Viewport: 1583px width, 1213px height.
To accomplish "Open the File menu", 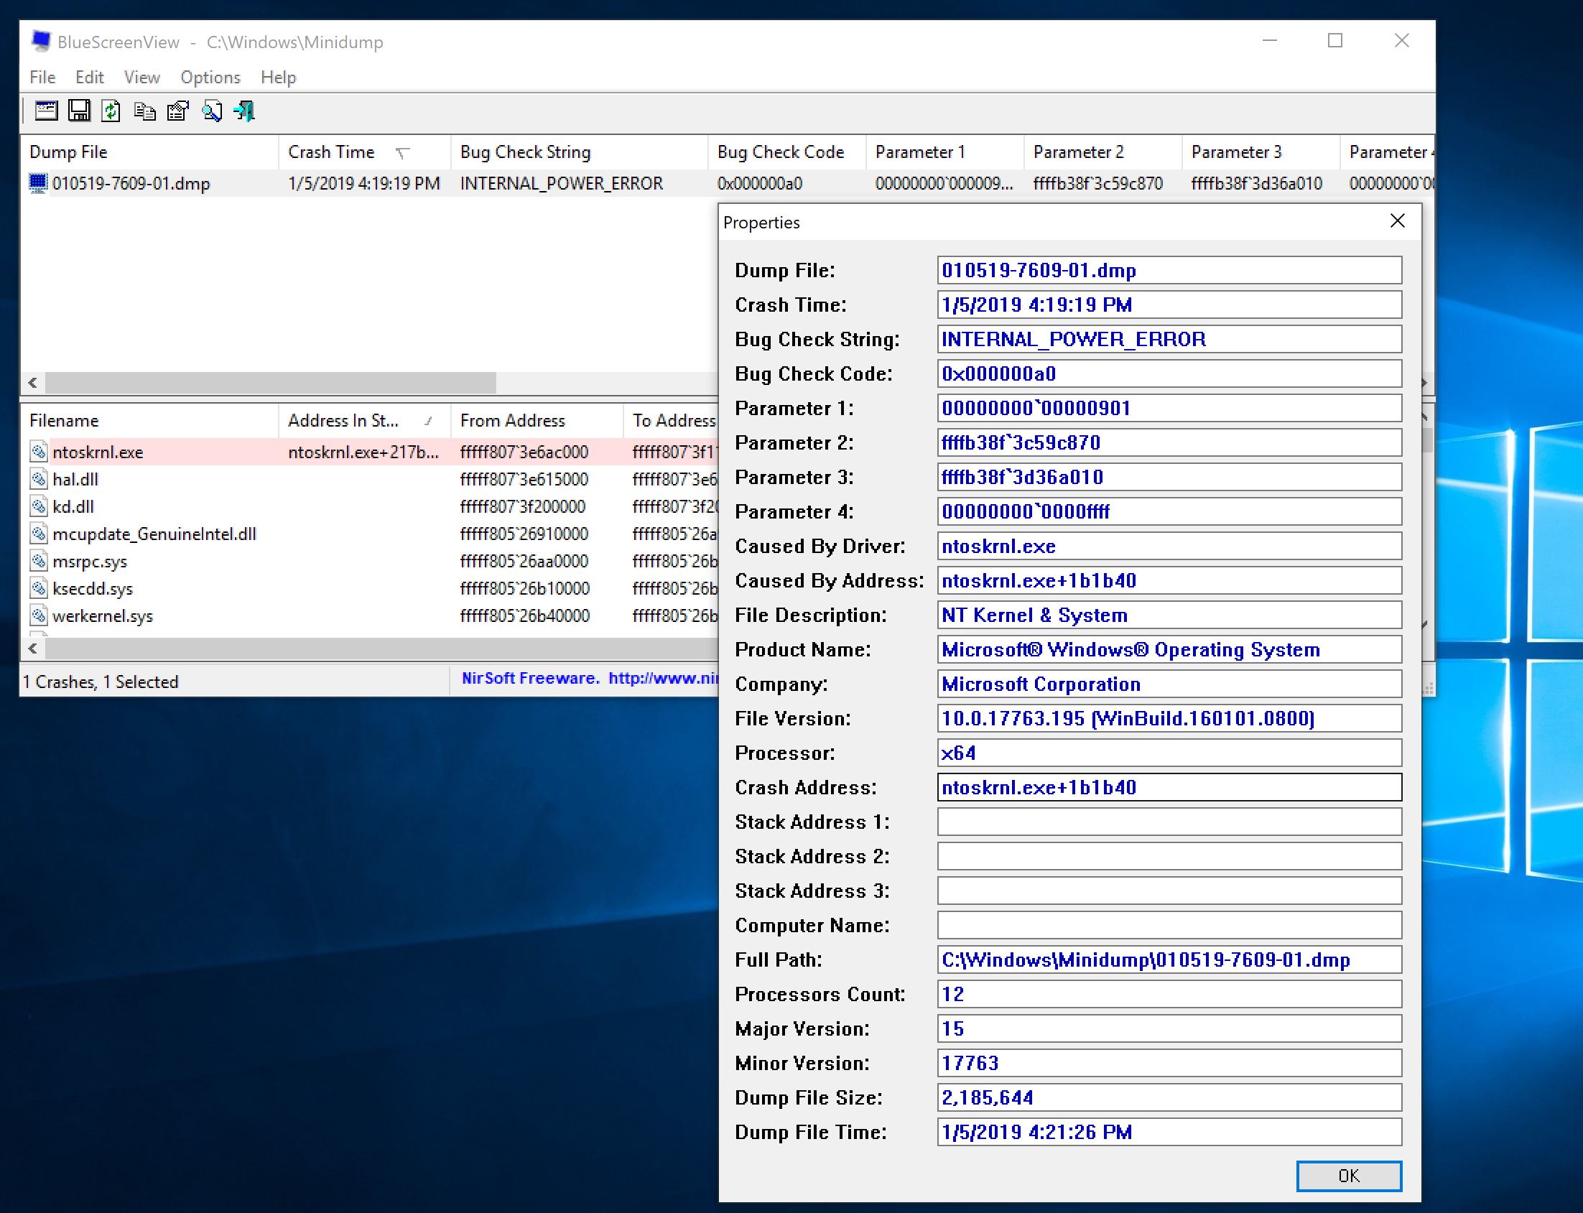I will click(42, 76).
